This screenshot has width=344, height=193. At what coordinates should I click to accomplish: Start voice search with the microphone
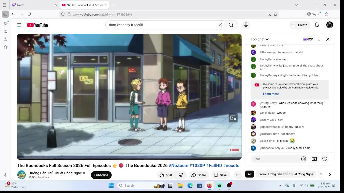coord(246,25)
